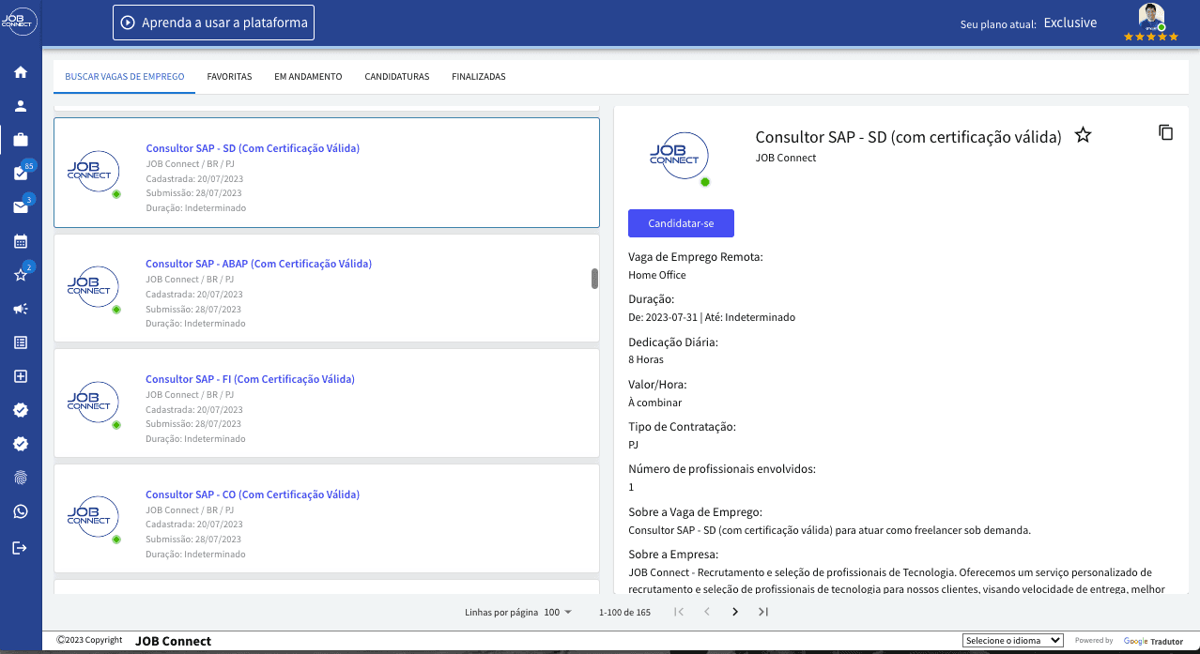Open the checklist icon with 85 badge
This screenshot has height=654, width=1200.
pos(21,173)
